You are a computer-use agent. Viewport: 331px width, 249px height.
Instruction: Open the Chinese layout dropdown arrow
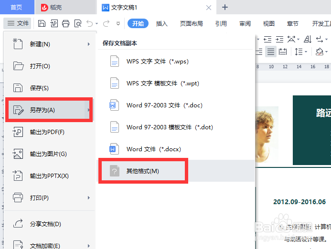tap(298, 40)
